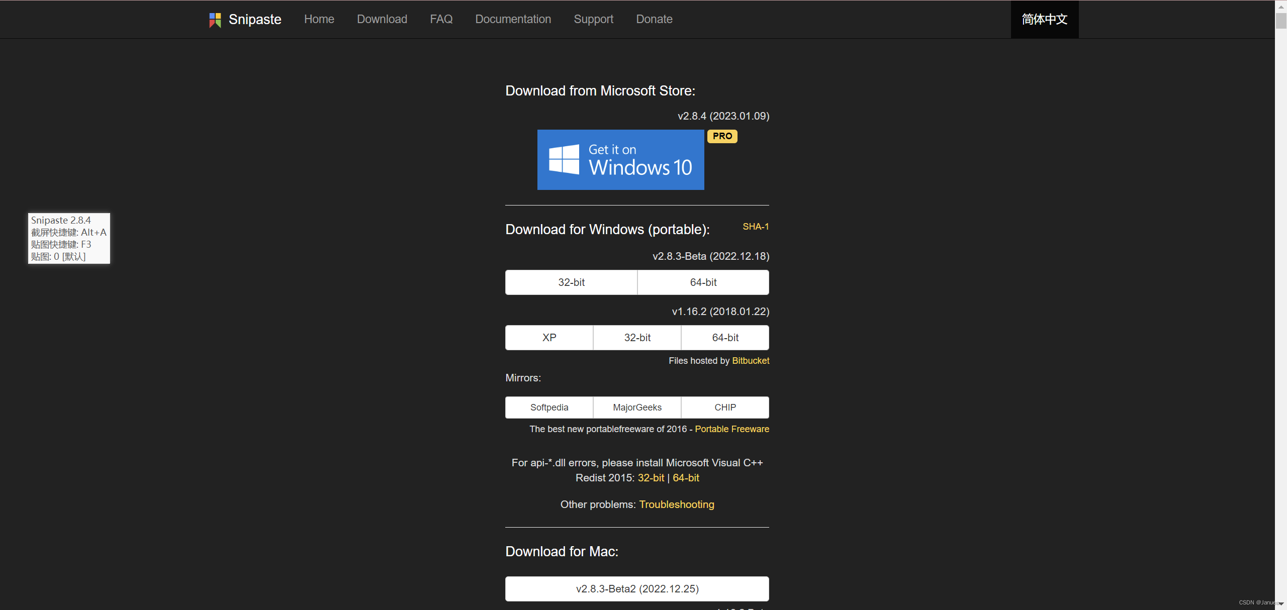Viewport: 1287px width, 610px height.
Task: Toggle the FAQ menu item
Action: 441,19
